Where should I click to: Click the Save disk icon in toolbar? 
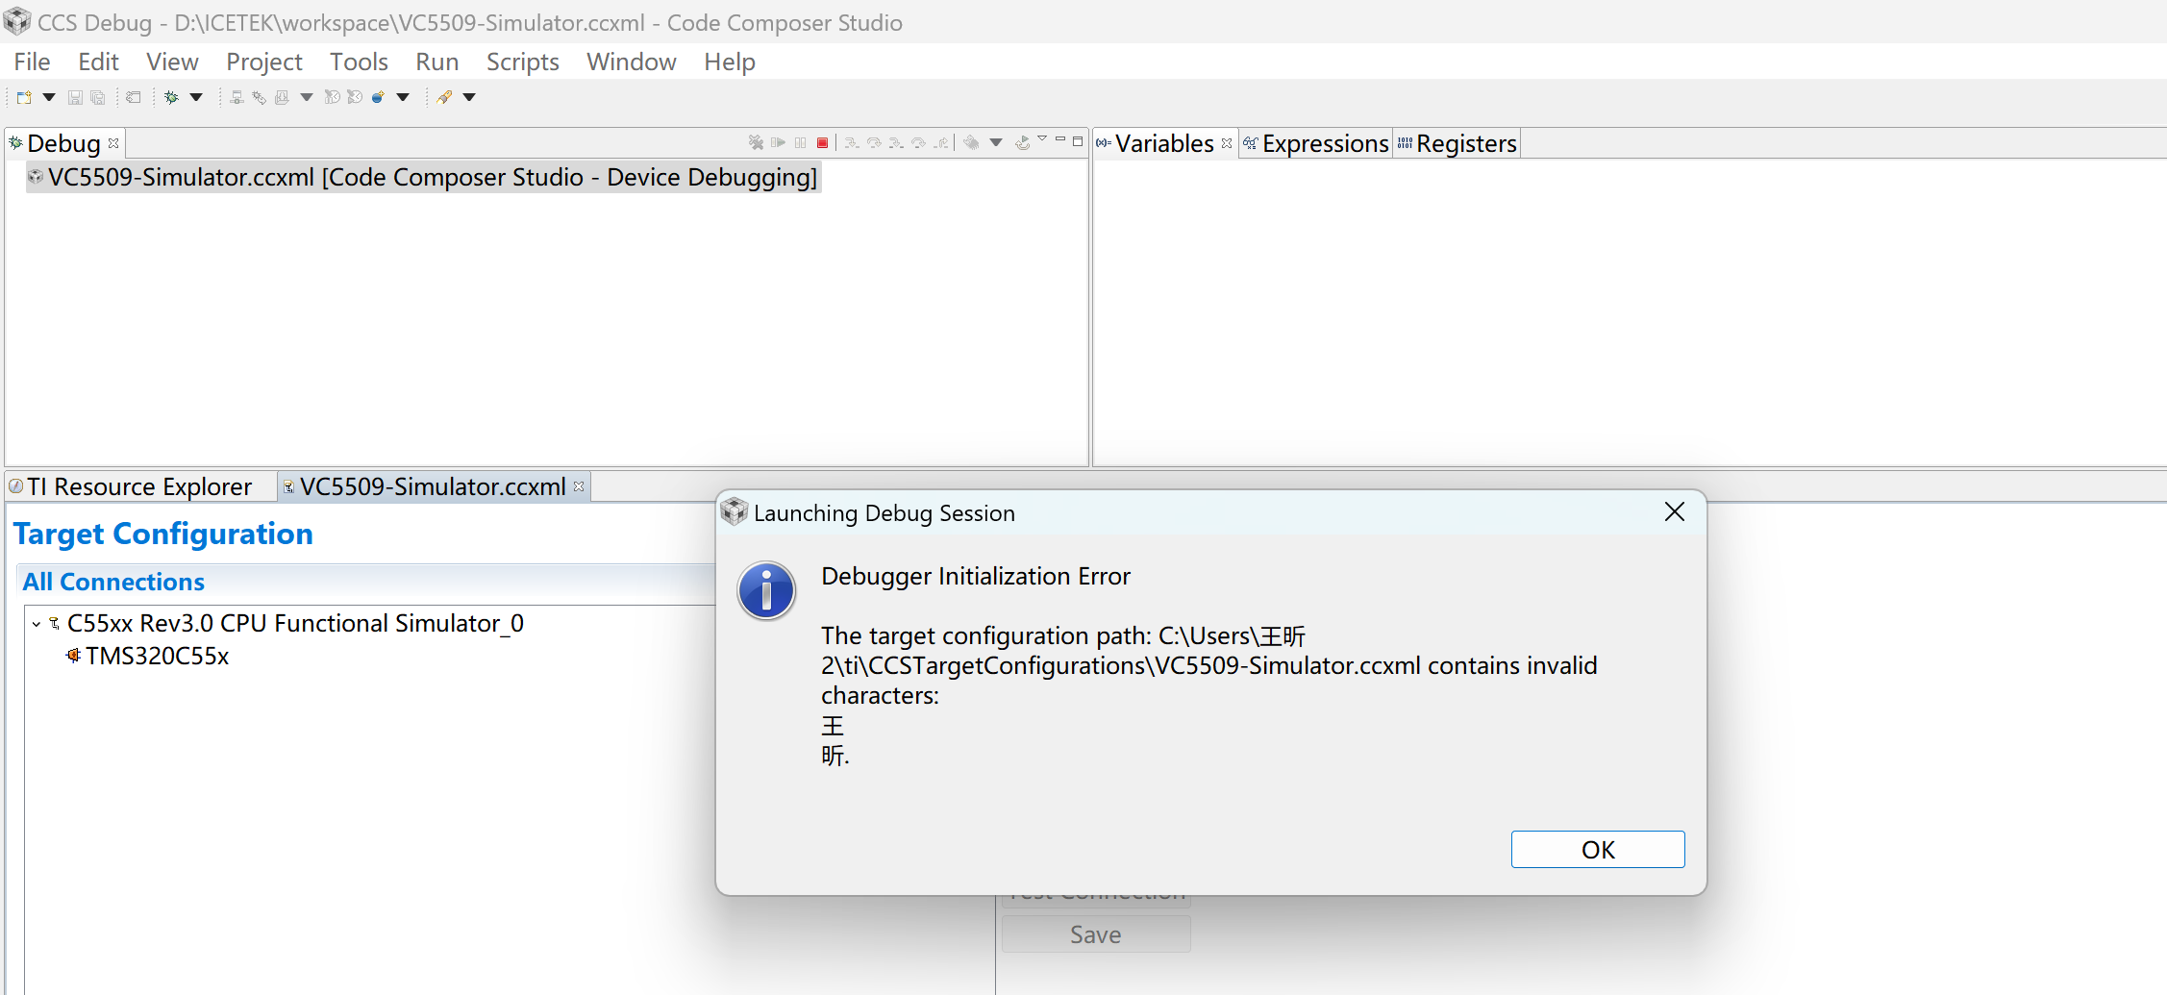tap(75, 97)
